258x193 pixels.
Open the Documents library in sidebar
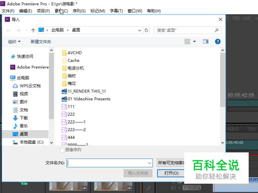pos(21,110)
